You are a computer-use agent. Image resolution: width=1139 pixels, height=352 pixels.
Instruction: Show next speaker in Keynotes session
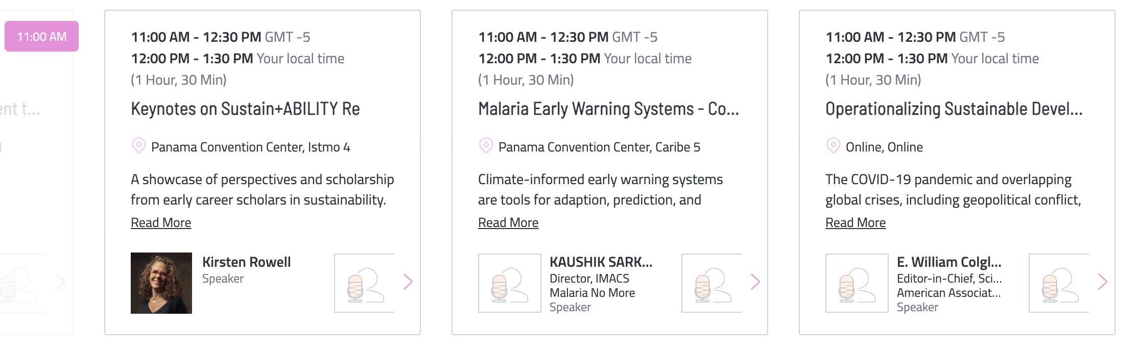(408, 282)
